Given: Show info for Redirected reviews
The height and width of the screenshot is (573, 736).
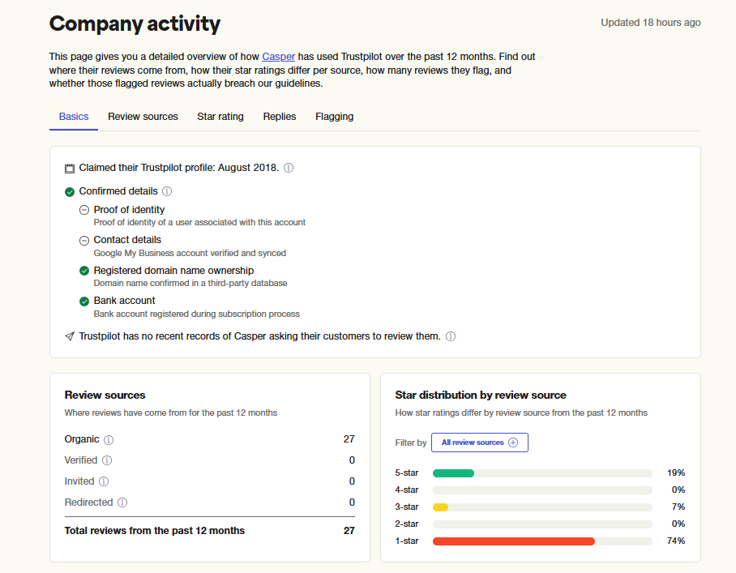Looking at the screenshot, I should click(122, 502).
